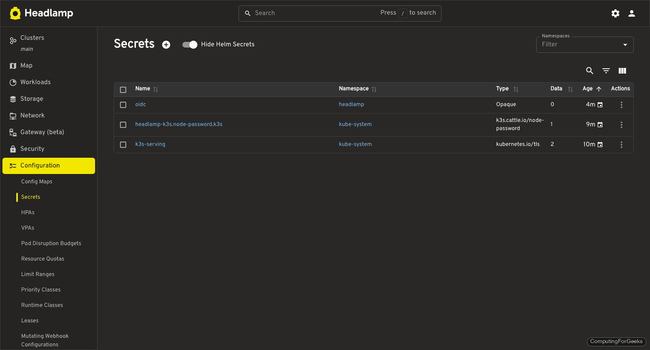The height and width of the screenshot is (350, 650).
Task: Sort by Data column arrows
Action: [570, 89]
